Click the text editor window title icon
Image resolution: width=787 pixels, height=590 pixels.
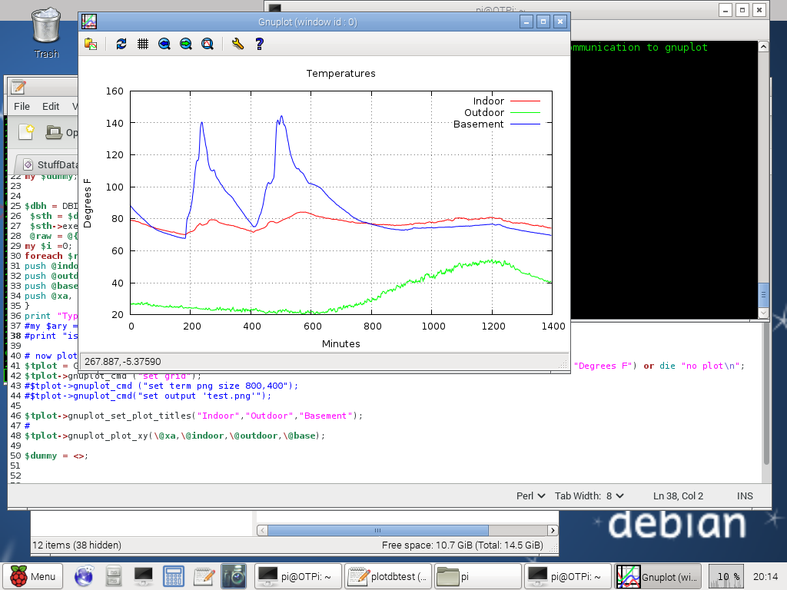click(18, 88)
